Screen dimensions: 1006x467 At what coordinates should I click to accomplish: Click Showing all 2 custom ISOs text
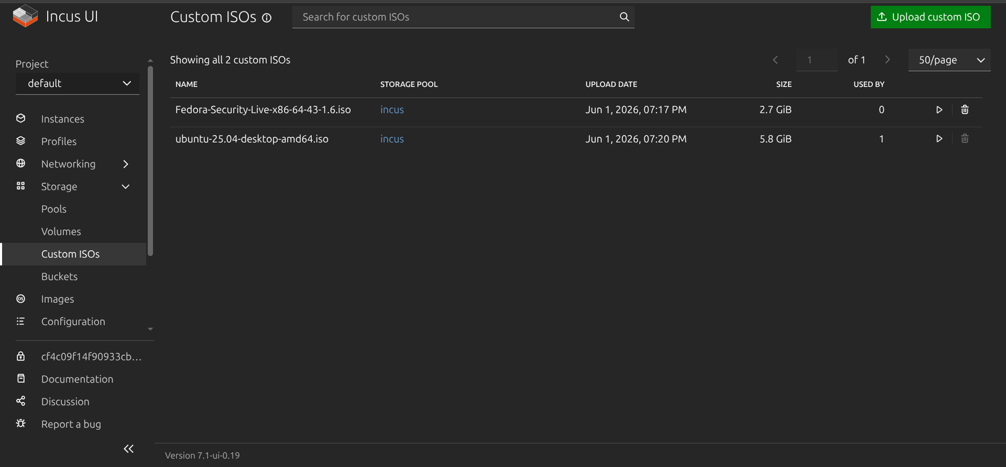tap(230, 60)
